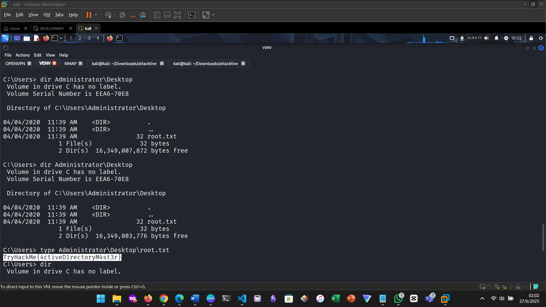Take a snapshot of the VM
The width and height of the screenshot is (546, 307).
point(122,15)
